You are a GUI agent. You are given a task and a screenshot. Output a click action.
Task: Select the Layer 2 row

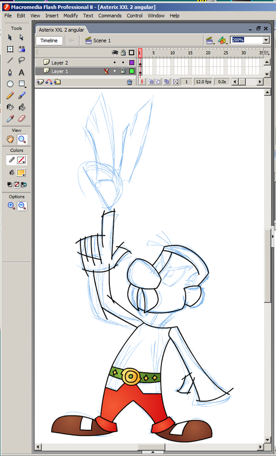85,63
